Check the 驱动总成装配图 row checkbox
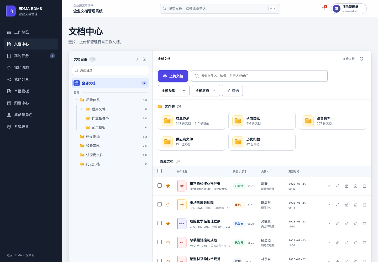 (x=160, y=204)
